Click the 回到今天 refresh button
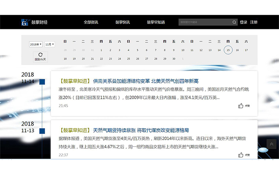The width and height of the screenshot is (279, 174). [x=40, y=57]
